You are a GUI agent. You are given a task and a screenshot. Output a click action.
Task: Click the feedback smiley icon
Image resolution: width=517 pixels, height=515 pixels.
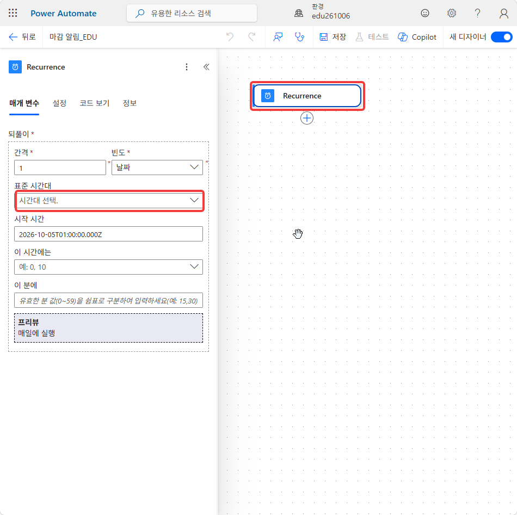click(x=425, y=13)
